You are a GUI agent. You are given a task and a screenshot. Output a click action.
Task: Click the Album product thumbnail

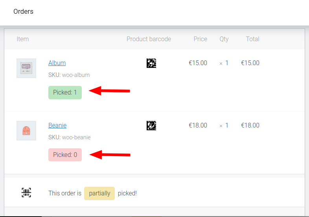[x=26, y=68]
